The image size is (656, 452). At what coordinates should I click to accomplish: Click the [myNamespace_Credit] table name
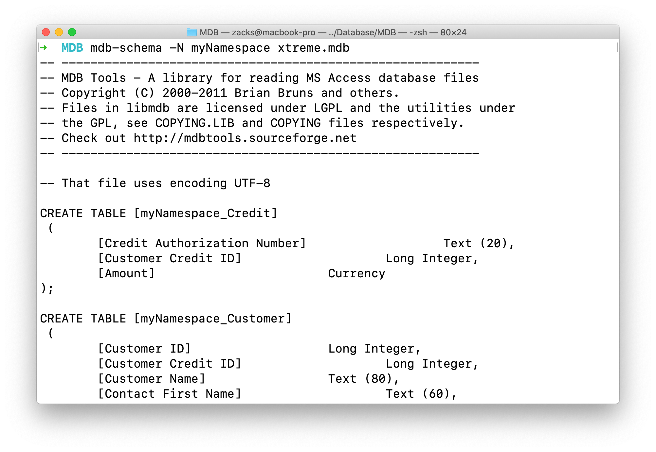tap(206, 213)
